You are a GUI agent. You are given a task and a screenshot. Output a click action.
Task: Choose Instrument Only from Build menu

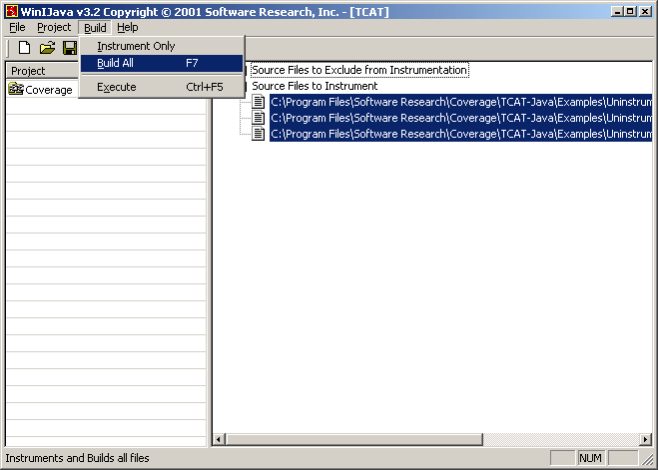(162, 46)
